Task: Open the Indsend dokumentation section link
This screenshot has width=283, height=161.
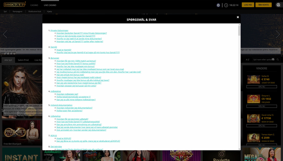Action: tap(62, 105)
